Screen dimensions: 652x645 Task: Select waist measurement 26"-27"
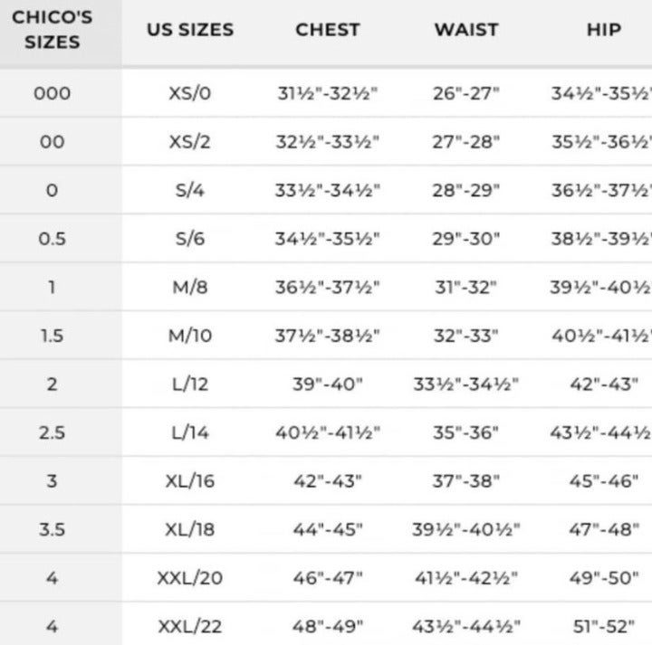[x=465, y=93]
